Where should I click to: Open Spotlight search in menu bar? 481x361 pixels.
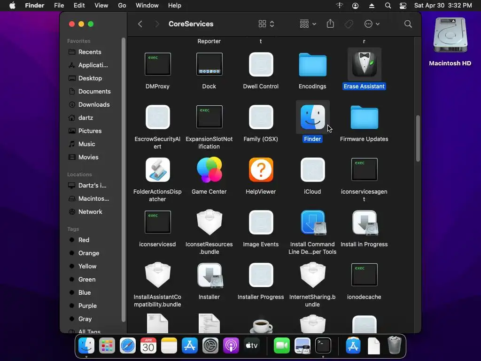click(388, 6)
